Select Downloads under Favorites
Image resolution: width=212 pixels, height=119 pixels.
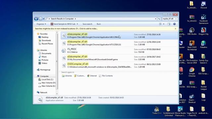click(x=45, y=40)
